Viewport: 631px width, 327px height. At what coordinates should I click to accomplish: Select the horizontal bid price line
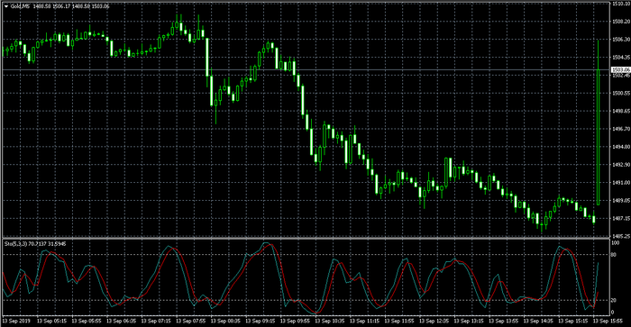click(x=306, y=70)
